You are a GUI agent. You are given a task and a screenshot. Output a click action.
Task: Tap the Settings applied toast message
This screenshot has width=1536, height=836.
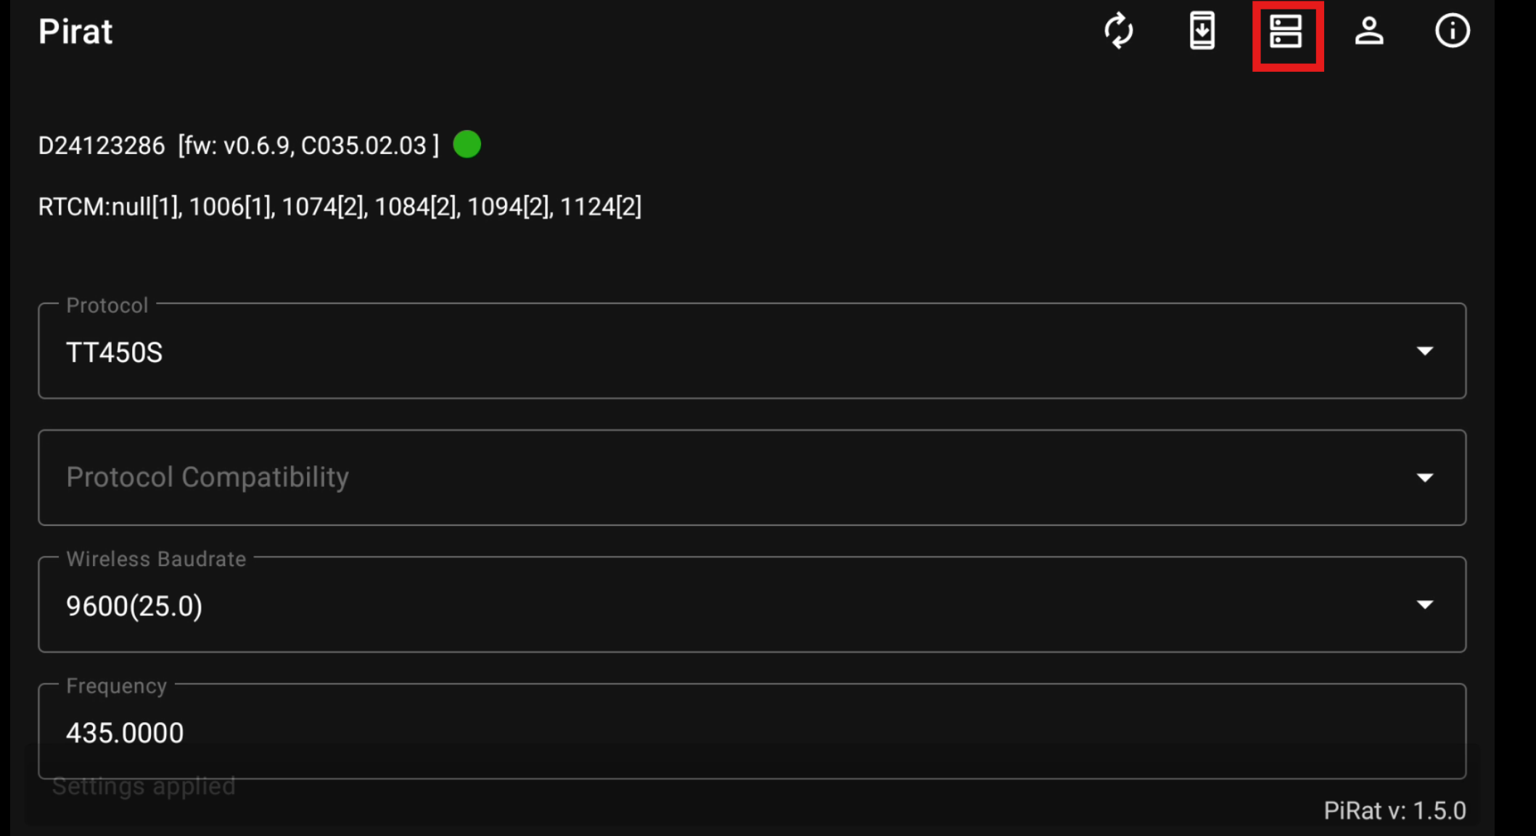click(x=144, y=787)
